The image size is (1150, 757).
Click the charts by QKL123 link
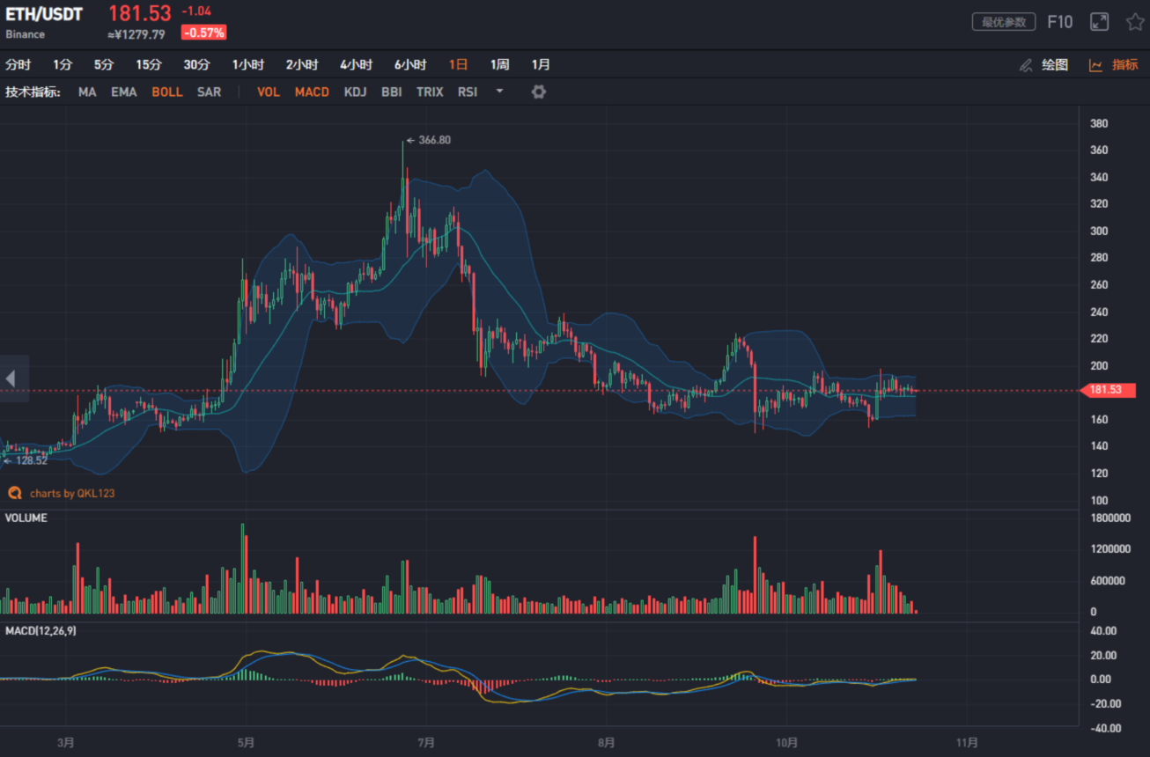point(72,494)
